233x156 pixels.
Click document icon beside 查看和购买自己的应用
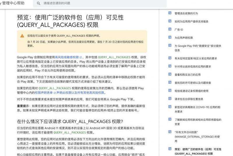[x=170, y=74]
